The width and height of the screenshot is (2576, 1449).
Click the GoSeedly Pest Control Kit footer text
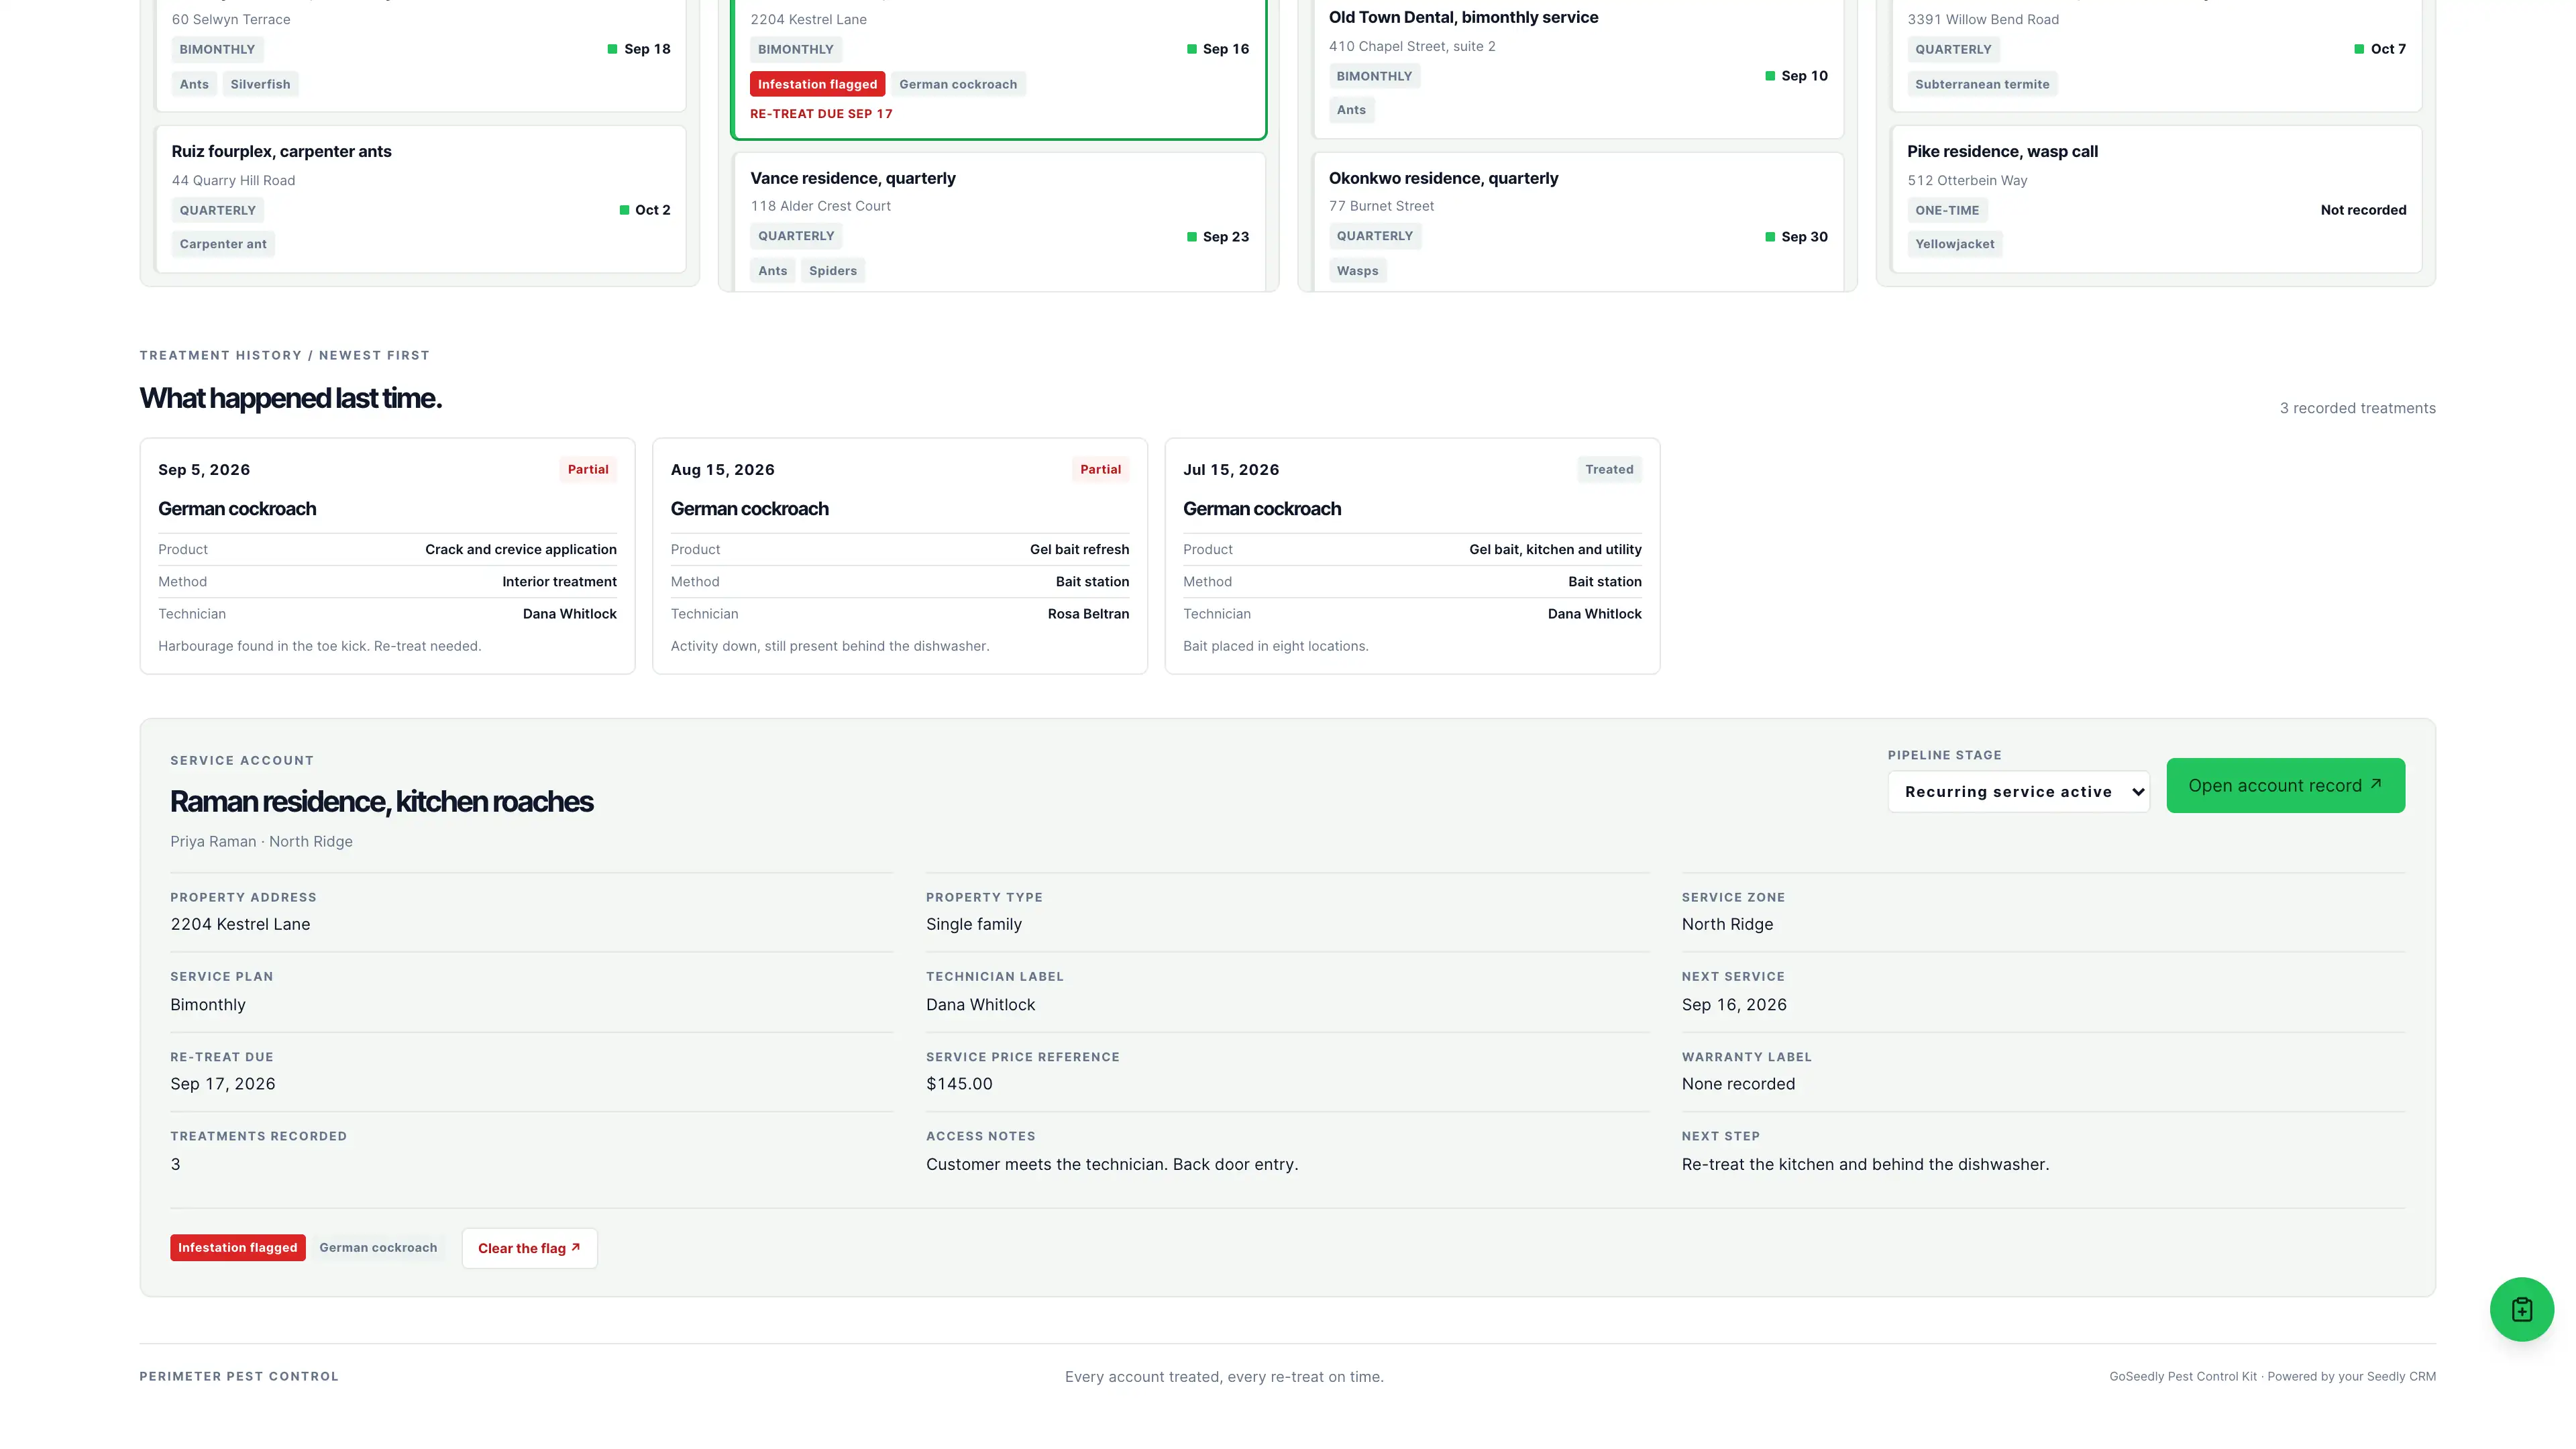click(2272, 1376)
